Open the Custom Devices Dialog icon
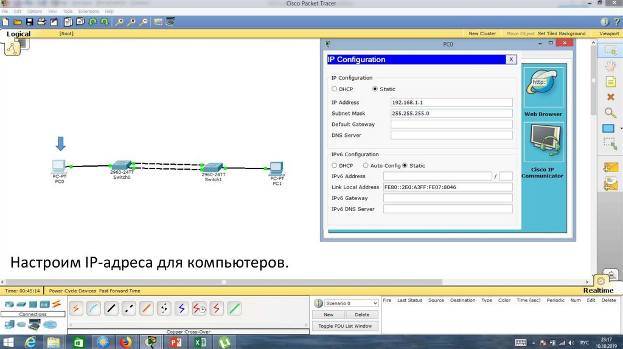The image size is (623, 349). click(170, 21)
